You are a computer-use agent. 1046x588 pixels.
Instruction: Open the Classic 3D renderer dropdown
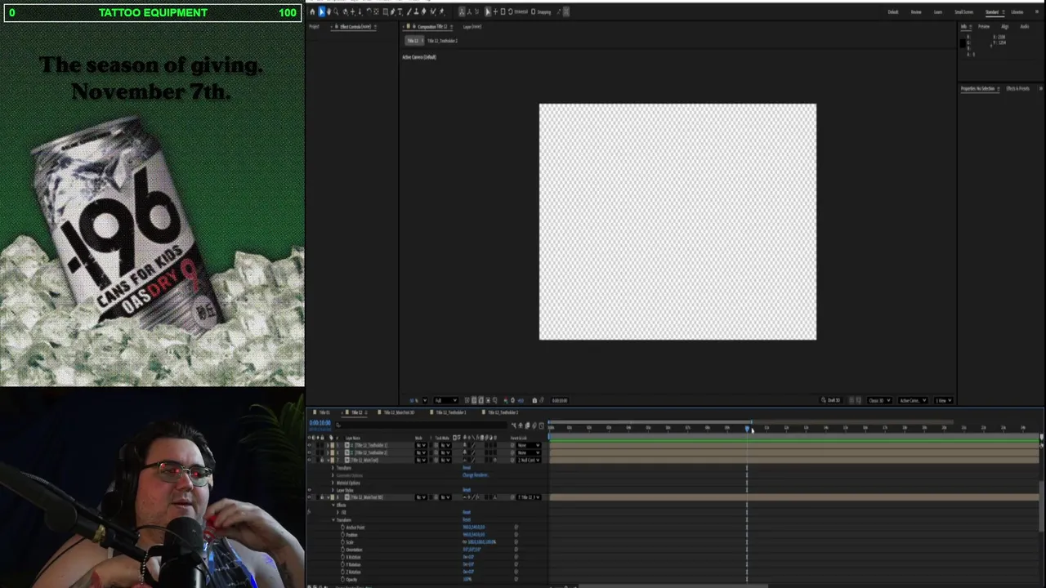[x=879, y=400]
